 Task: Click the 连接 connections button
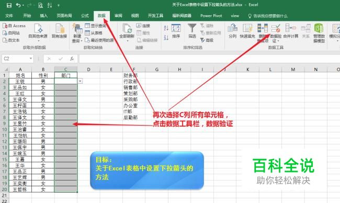(x=143, y=26)
